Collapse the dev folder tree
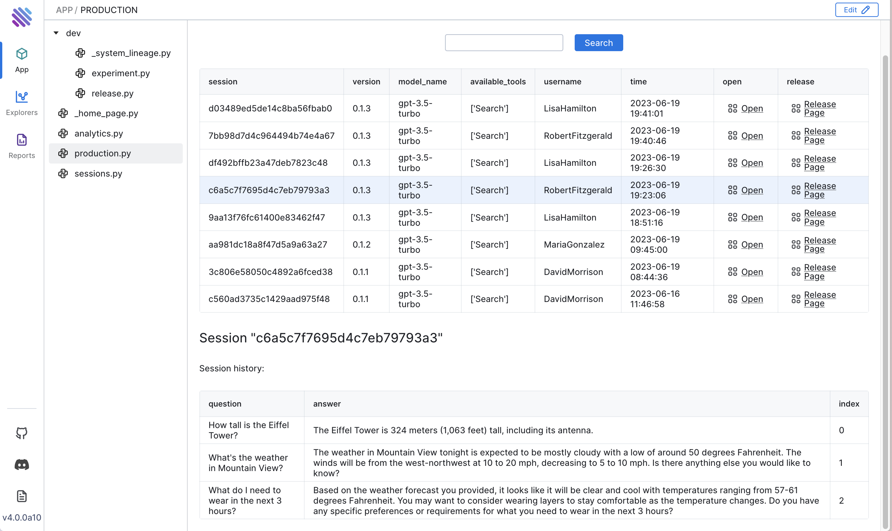Screen dimensions: 892x531 56,33
